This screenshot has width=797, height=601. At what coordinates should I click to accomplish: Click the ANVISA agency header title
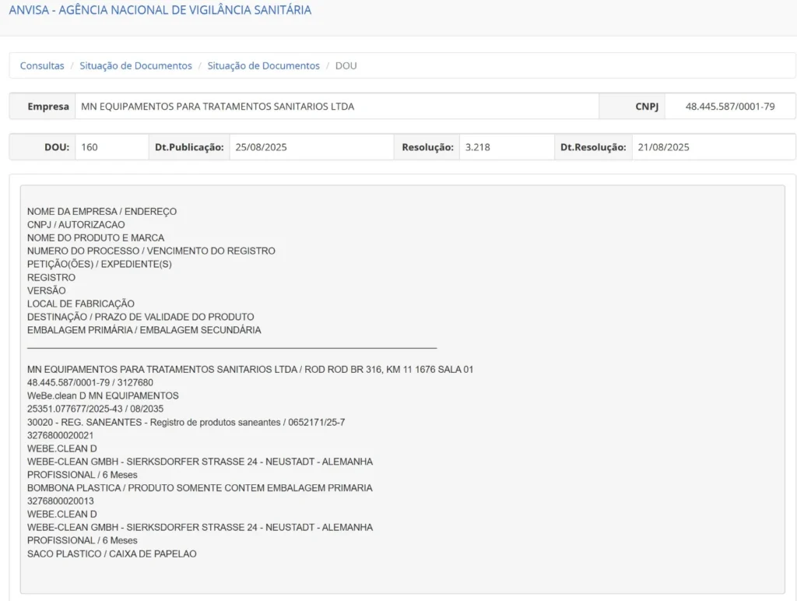point(160,11)
